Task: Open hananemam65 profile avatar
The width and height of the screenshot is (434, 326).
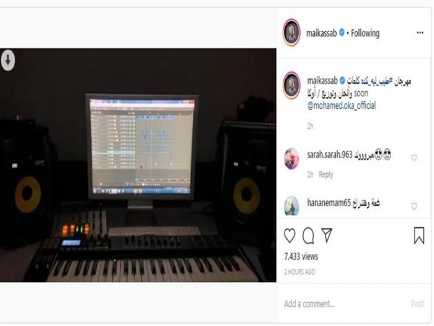Action: coord(291,206)
